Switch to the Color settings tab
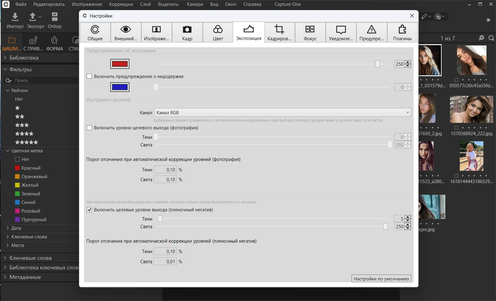The width and height of the screenshot is (496, 301). tap(218, 33)
